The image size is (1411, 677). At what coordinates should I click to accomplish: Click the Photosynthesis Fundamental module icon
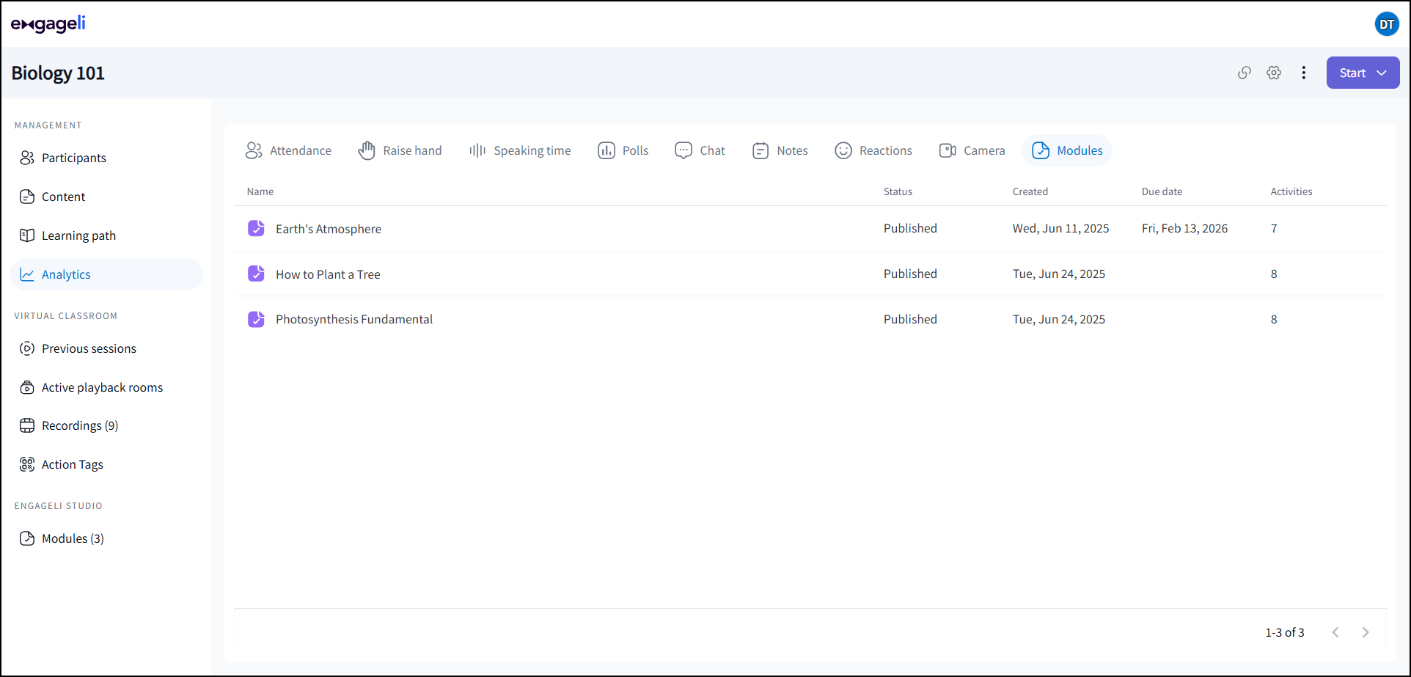tap(256, 319)
